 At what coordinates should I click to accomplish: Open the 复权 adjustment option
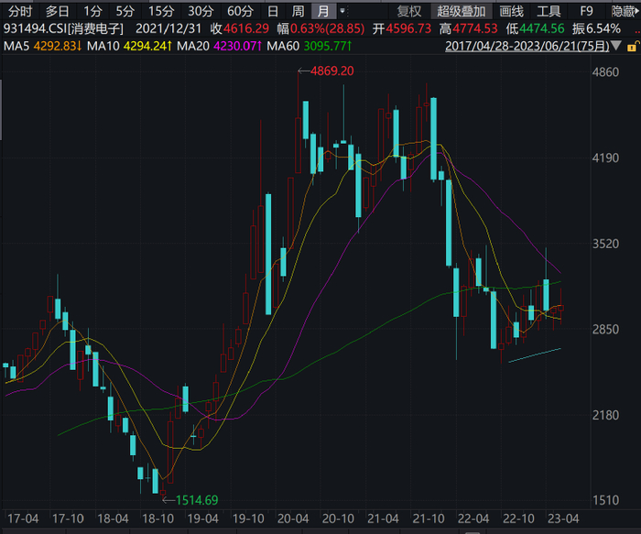pyautogui.click(x=408, y=11)
